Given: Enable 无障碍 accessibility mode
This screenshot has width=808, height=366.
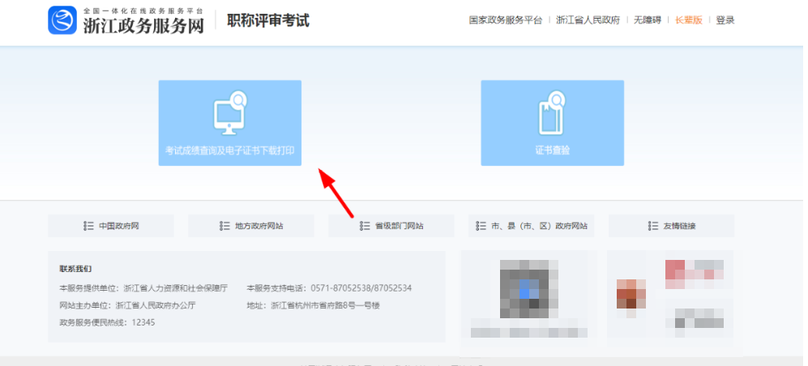Looking at the screenshot, I should point(648,20).
